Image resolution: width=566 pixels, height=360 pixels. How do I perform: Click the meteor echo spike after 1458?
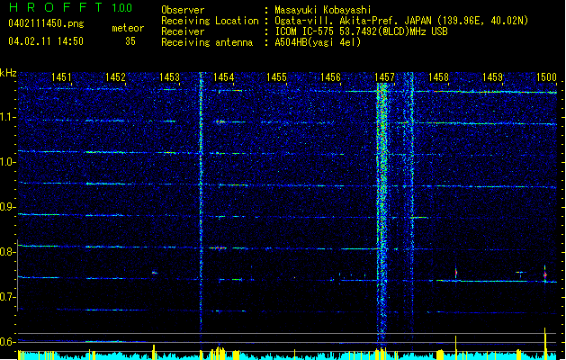point(456,272)
